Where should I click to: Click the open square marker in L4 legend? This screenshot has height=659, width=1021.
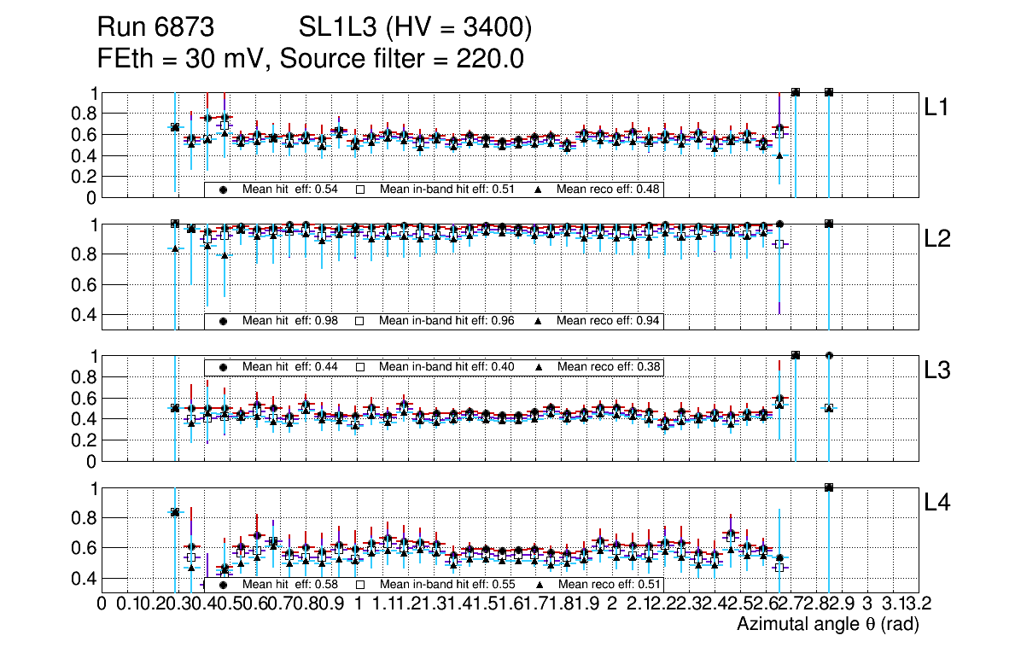[x=360, y=586]
